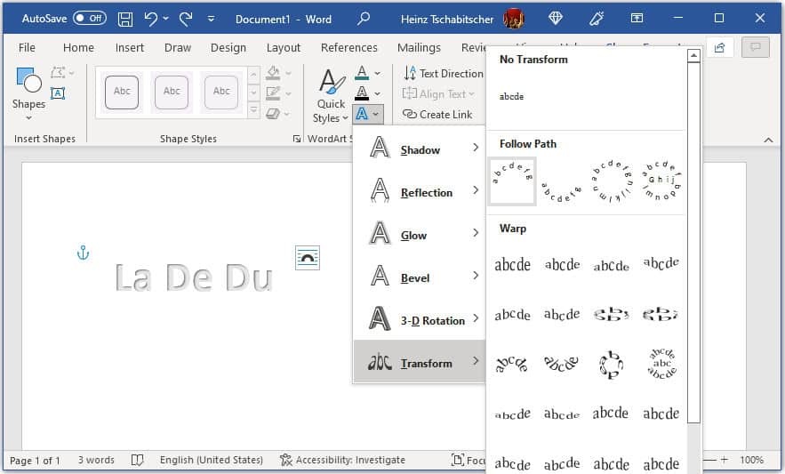The width and height of the screenshot is (785, 474).
Task: Switch to the Insert tab
Action: coord(129,48)
